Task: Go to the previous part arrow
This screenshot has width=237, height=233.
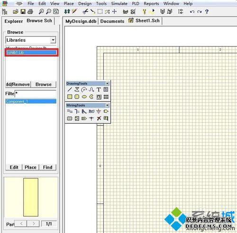Action: pyautogui.click(x=21, y=223)
